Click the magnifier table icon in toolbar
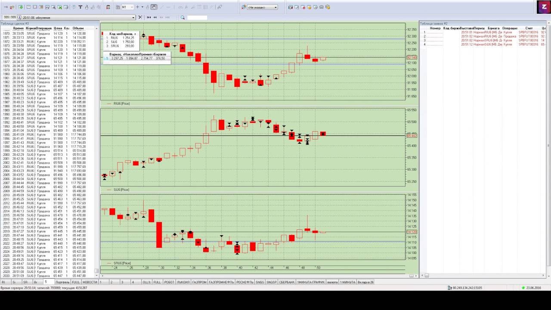Image resolution: width=551 pixels, height=310 pixels. 53,7
